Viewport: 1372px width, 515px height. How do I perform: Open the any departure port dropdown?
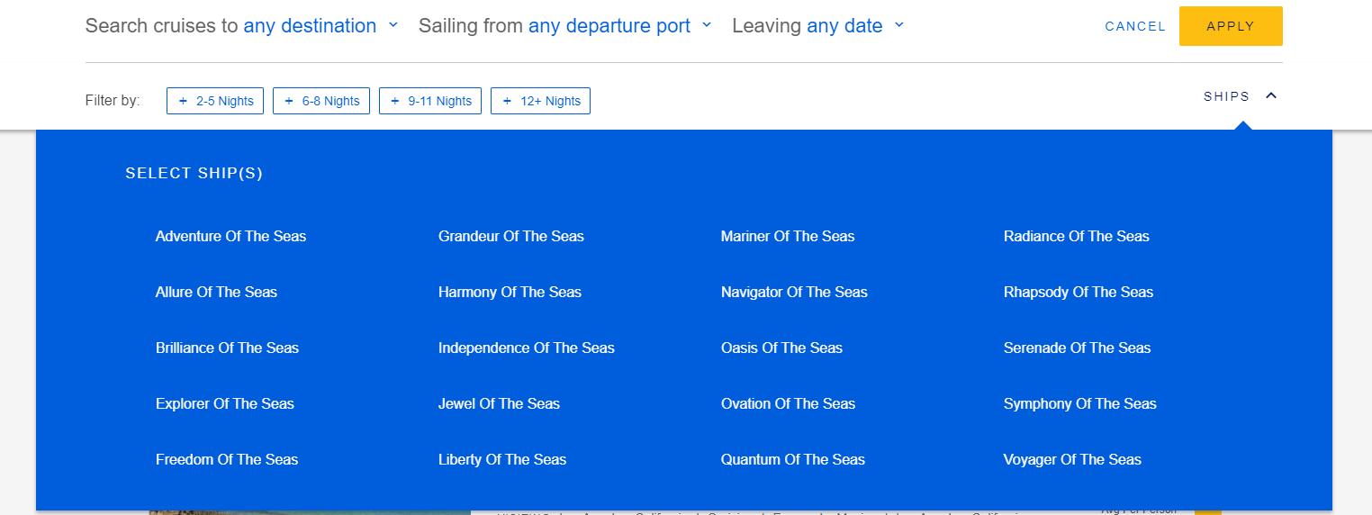(619, 26)
